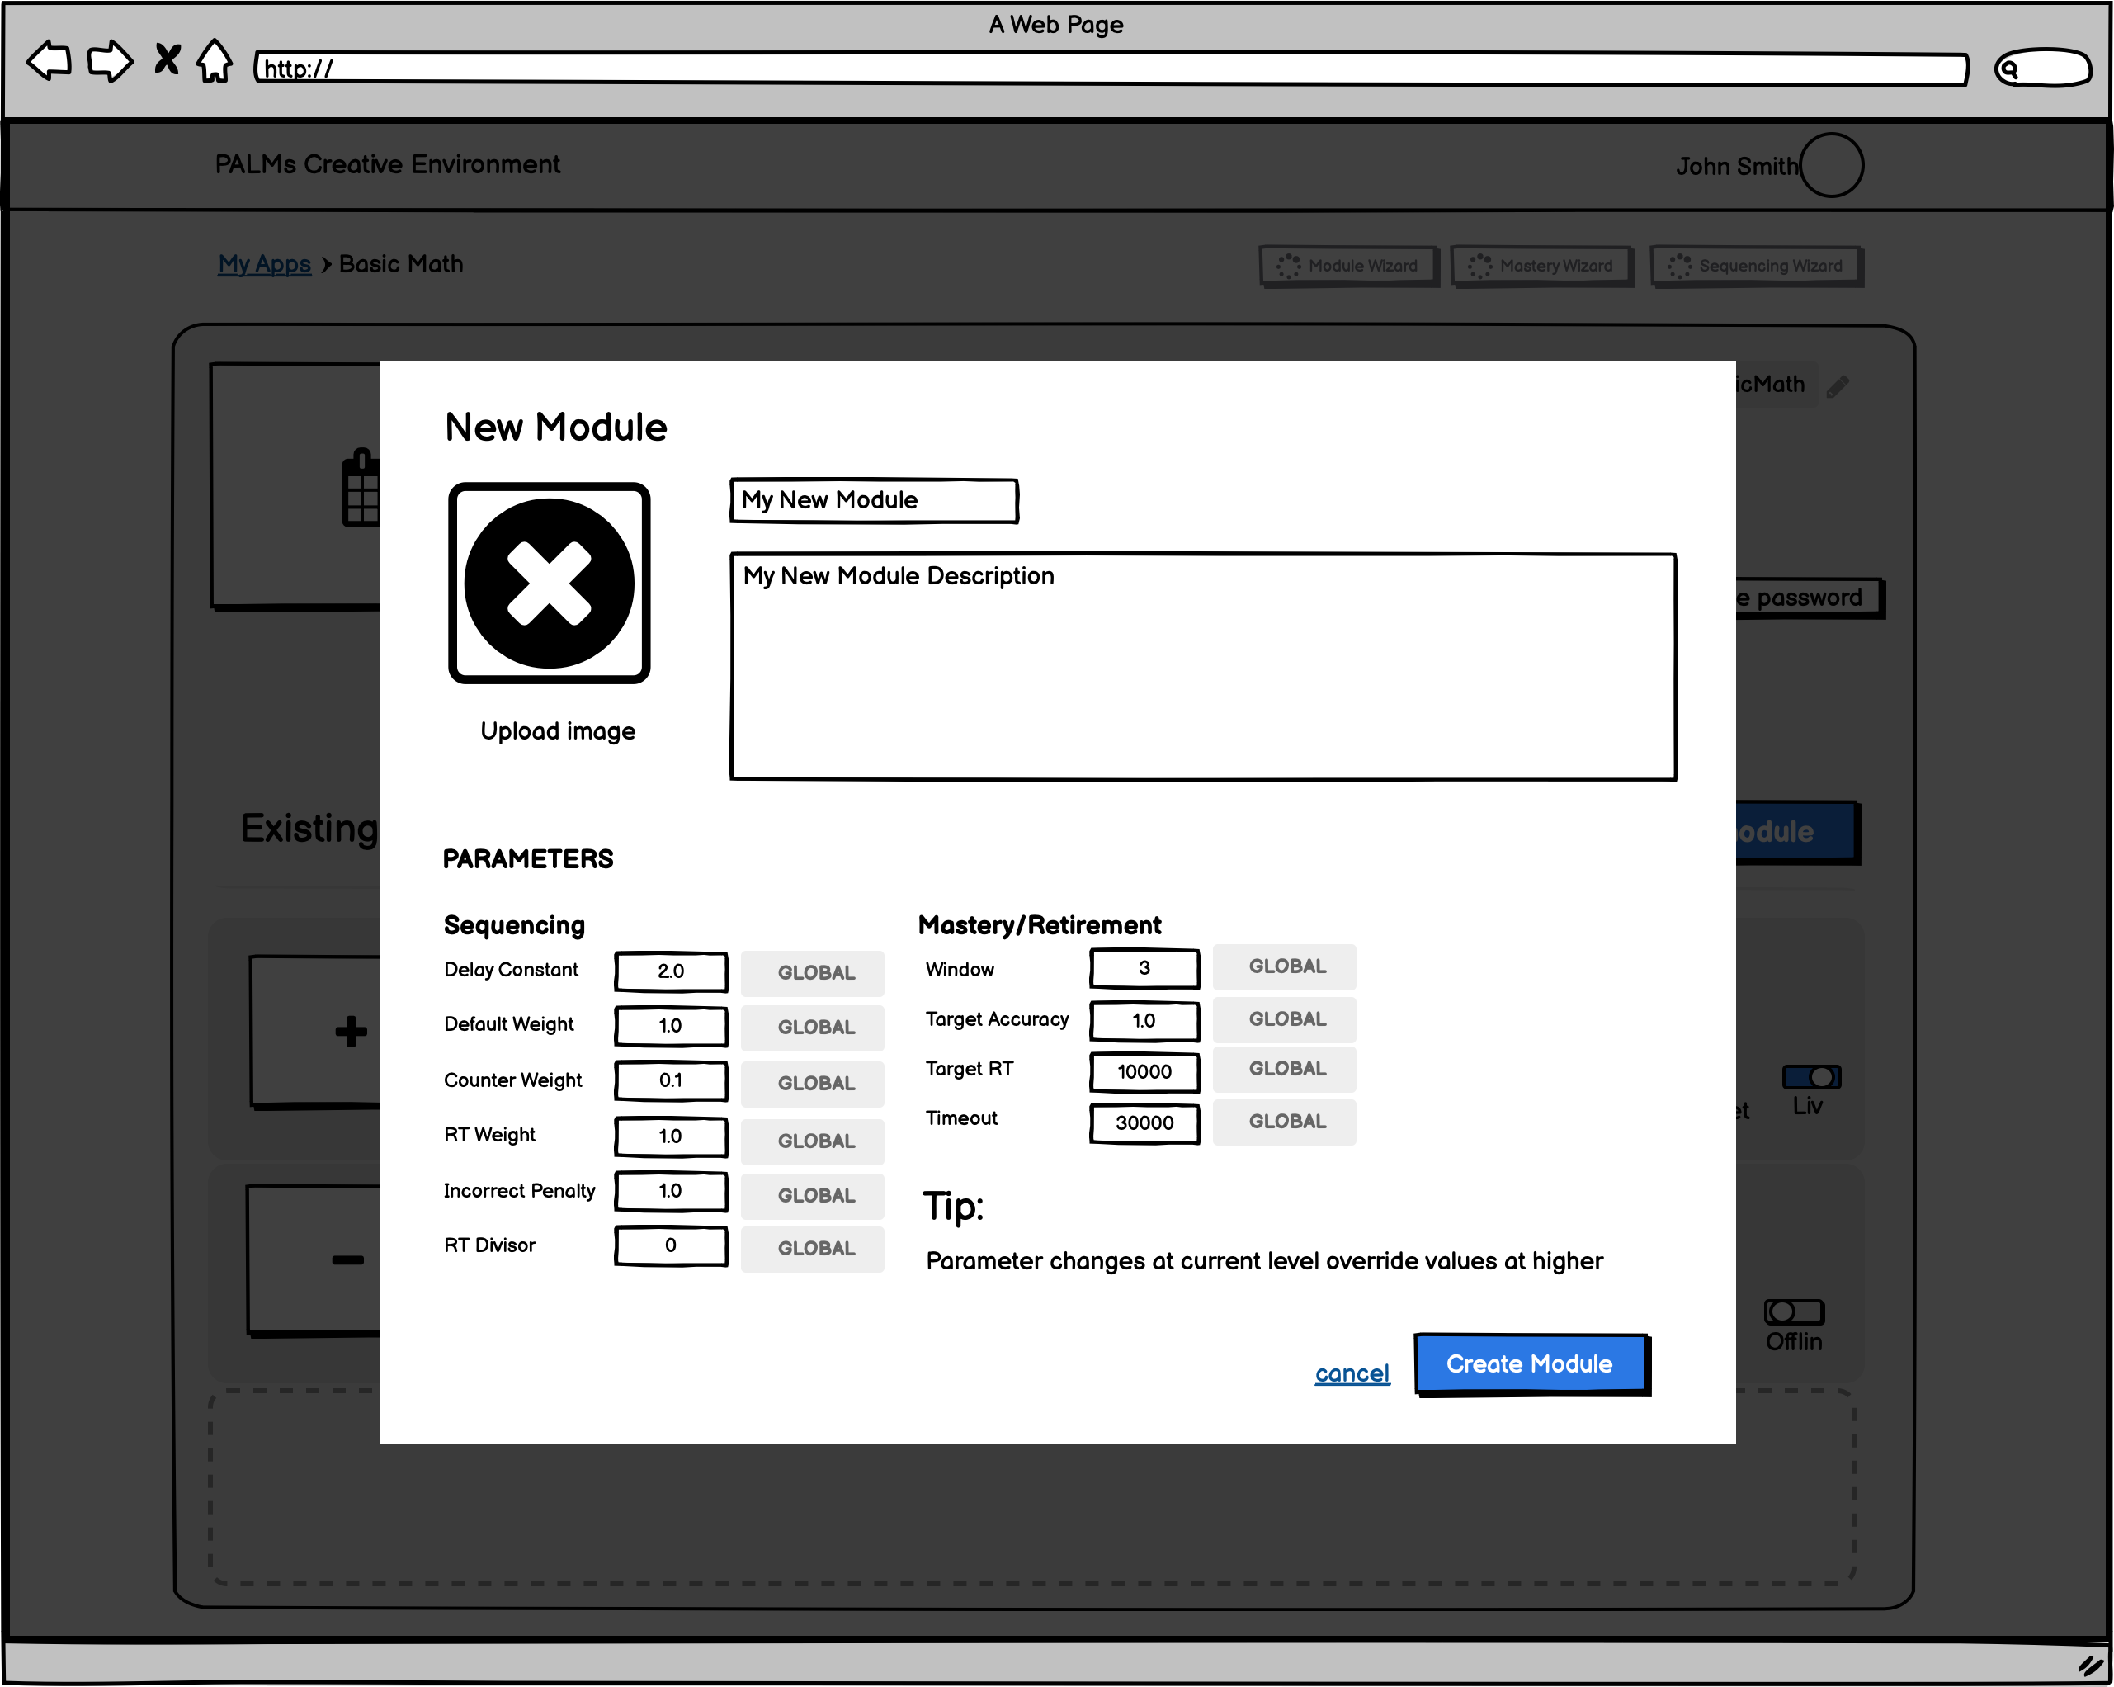Set Timeout to GLOBAL
The width and height of the screenshot is (2114, 1687).
[x=1285, y=1122]
